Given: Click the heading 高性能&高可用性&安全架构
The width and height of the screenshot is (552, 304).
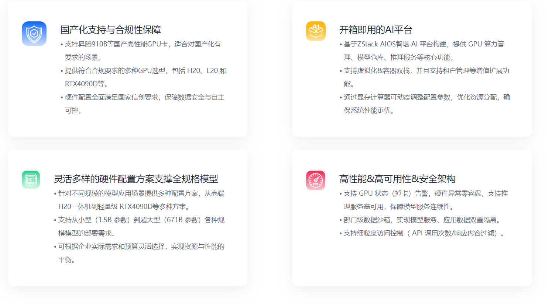Looking at the screenshot, I should (x=397, y=179).
